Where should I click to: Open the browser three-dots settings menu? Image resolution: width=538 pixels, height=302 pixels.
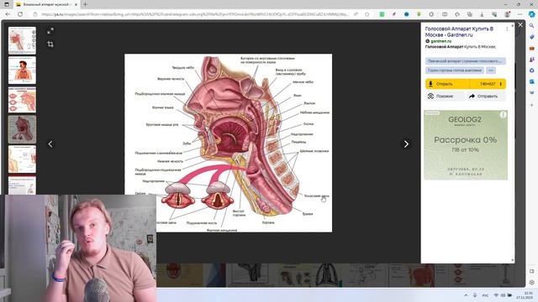point(520,14)
